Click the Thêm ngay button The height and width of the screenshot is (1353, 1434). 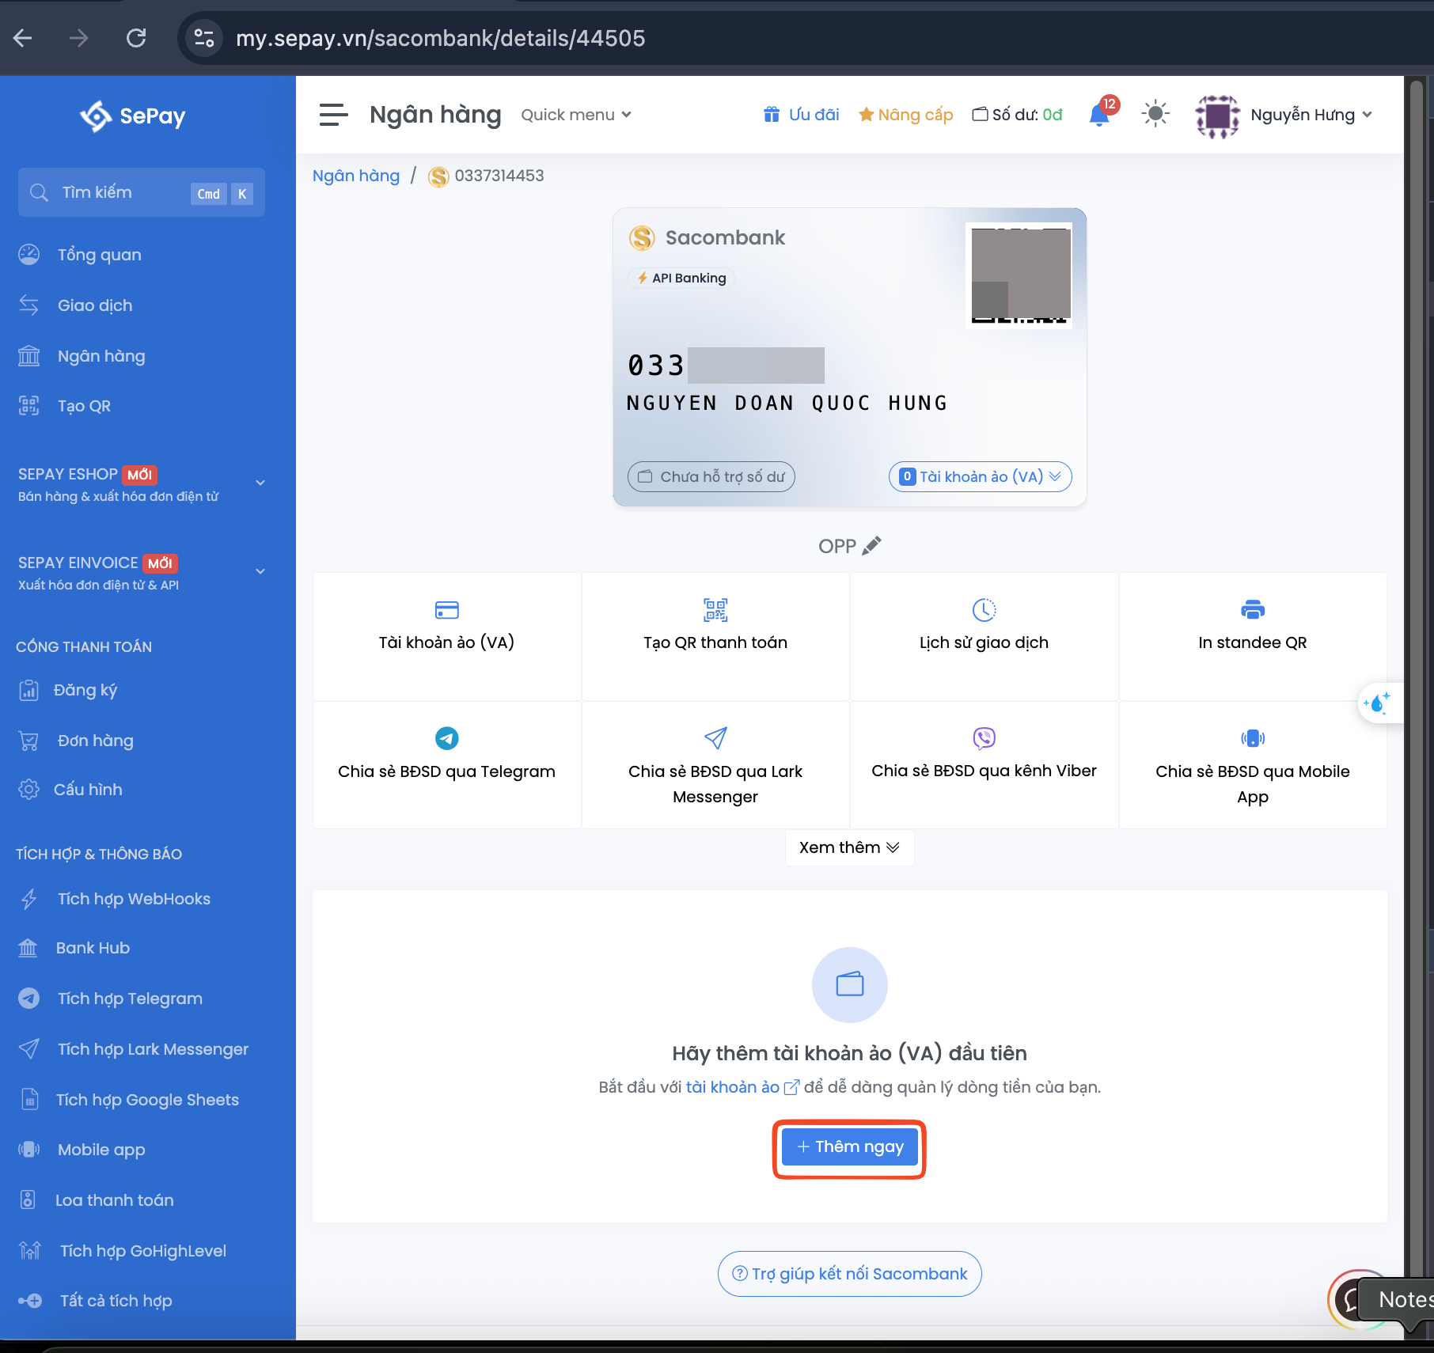click(849, 1146)
